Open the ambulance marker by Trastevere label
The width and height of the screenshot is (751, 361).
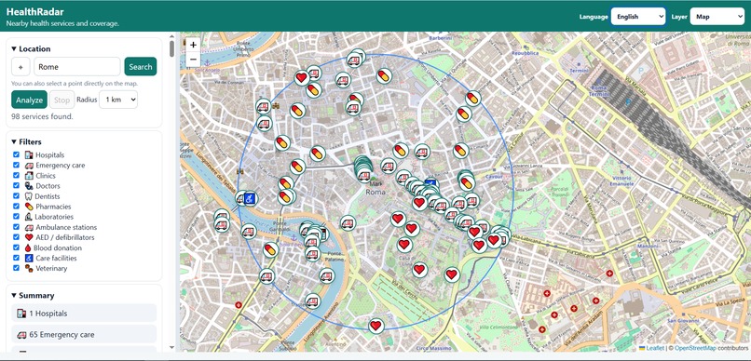pyautogui.click(x=312, y=301)
